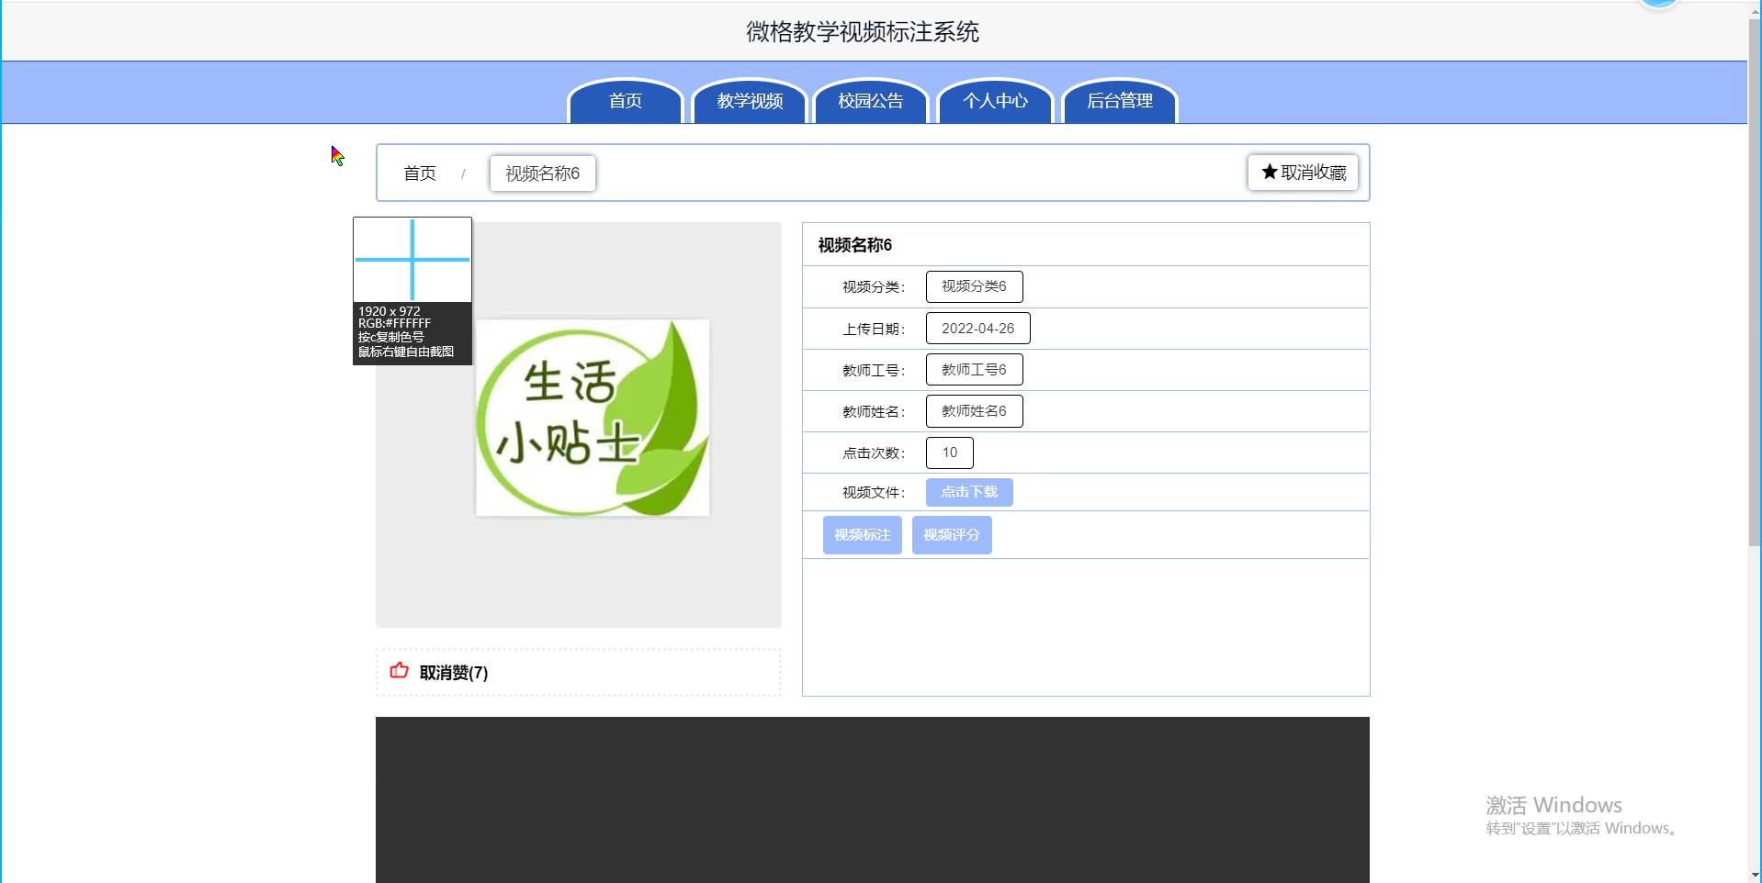Switch to the 教学视频 tab
The width and height of the screenshot is (1762, 883).
pos(750,101)
